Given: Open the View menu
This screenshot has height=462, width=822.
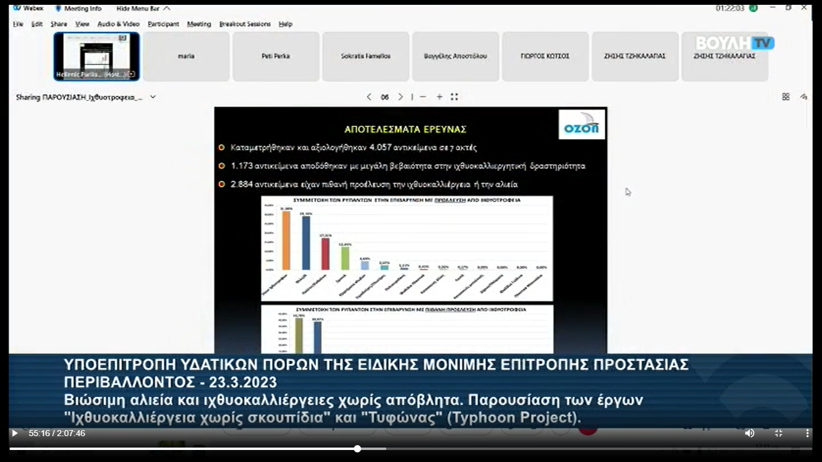Looking at the screenshot, I should click(x=82, y=24).
